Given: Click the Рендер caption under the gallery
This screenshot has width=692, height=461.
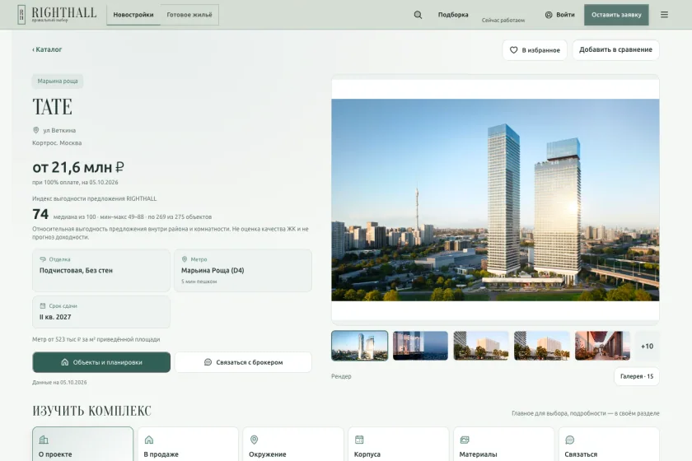Looking at the screenshot, I should click(341, 376).
